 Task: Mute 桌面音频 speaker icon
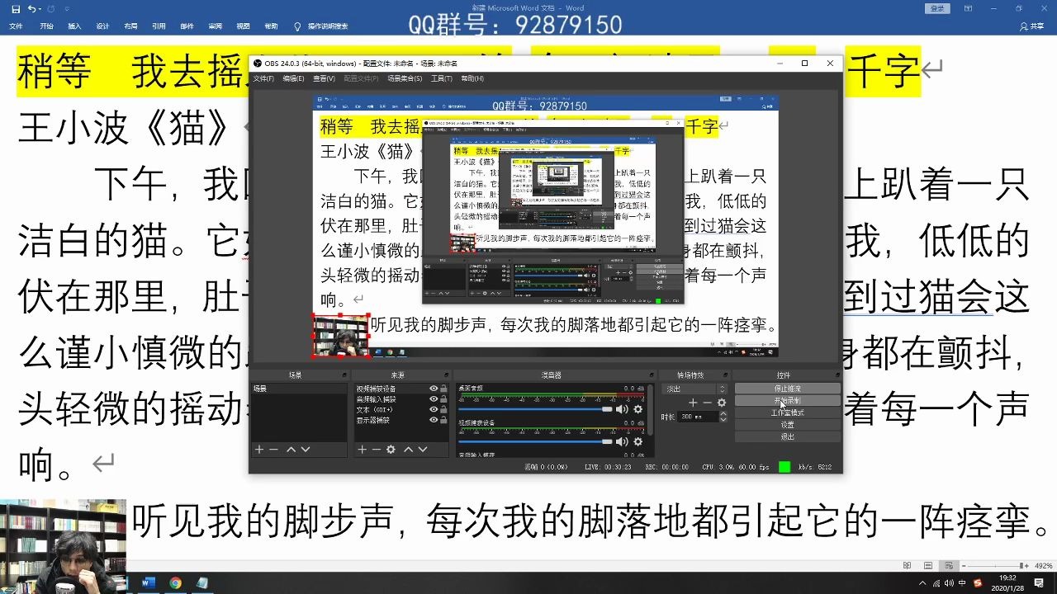(622, 409)
